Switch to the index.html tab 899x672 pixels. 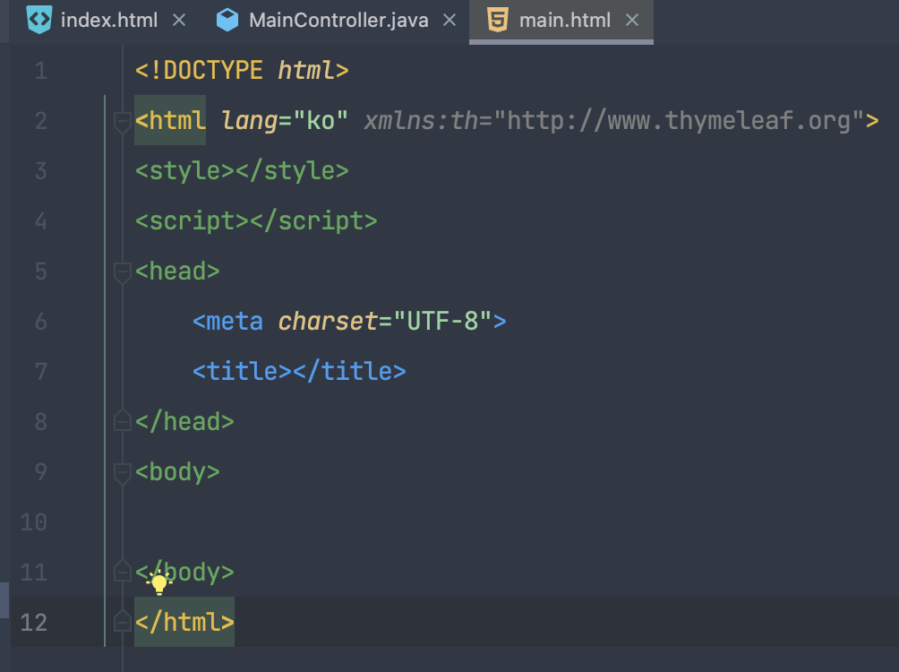[108, 21]
